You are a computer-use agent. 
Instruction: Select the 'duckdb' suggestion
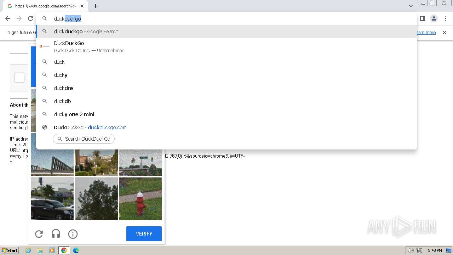[226, 101]
